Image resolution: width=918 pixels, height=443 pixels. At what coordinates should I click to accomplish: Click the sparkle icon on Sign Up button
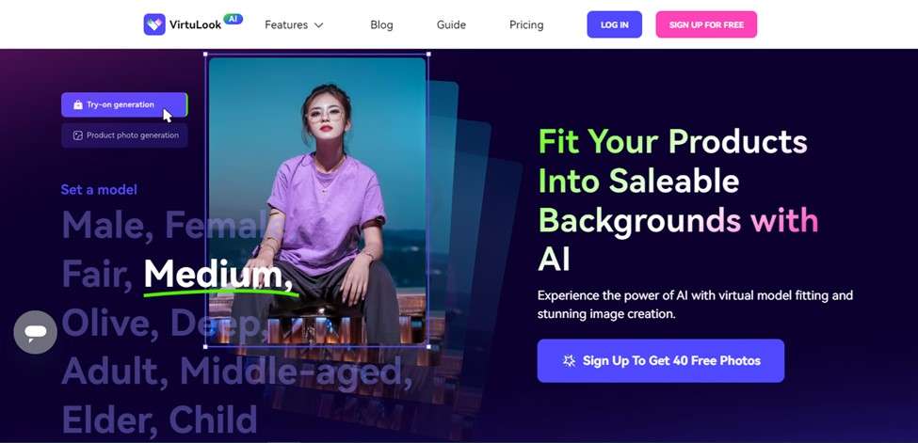(x=569, y=360)
